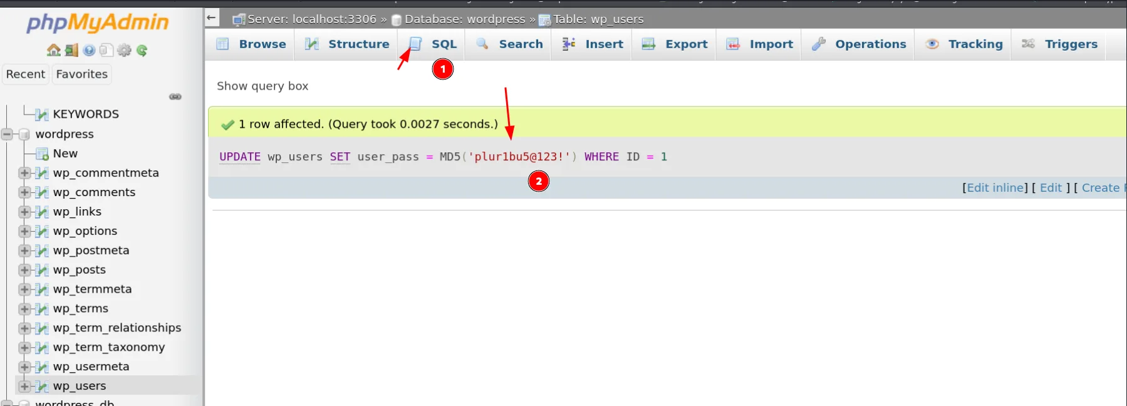The width and height of the screenshot is (1127, 406).
Task: Open the Browse tab
Action: tap(251, 44)
